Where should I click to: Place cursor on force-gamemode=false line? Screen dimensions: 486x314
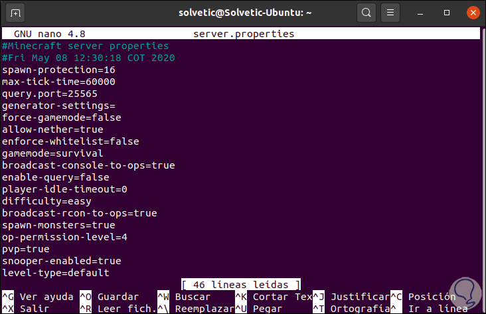tap(62, 118)
